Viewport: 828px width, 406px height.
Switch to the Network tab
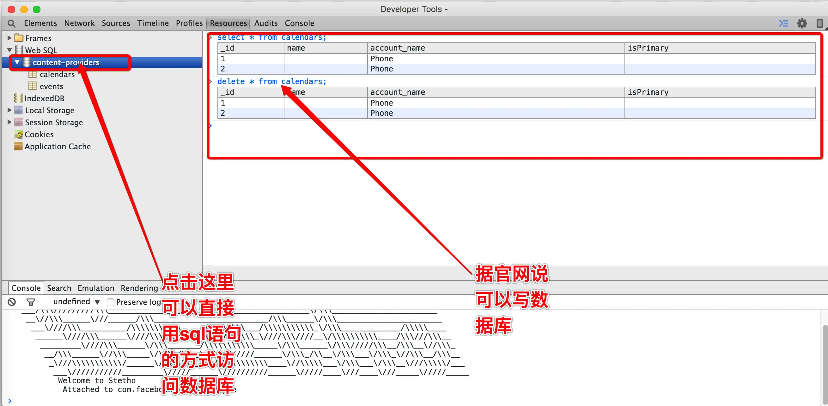pyautogui.click(x=79, y=23)
